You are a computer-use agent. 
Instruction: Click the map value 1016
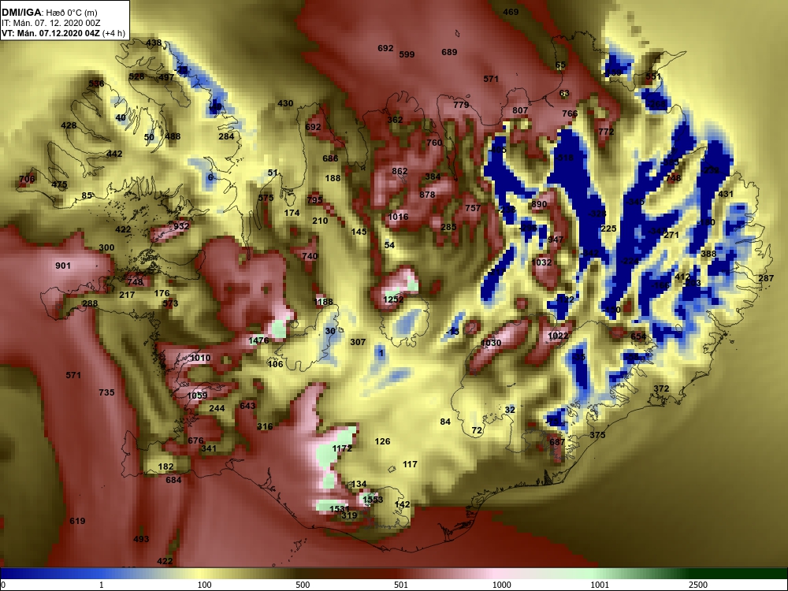(398, 217)
